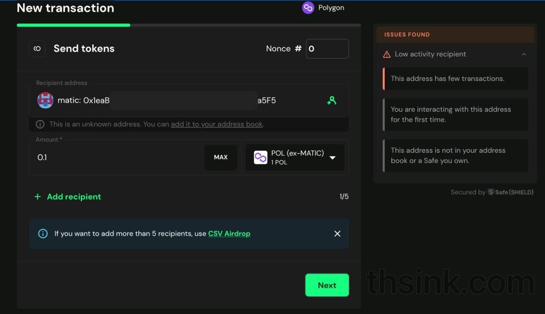The height and width of the screenshot is (314, 545).
Task: Click the unknown address info icon
Action: (x=40, y=124)
